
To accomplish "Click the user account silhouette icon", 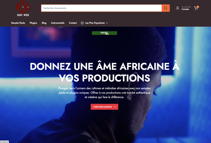I will pos(178,8).
